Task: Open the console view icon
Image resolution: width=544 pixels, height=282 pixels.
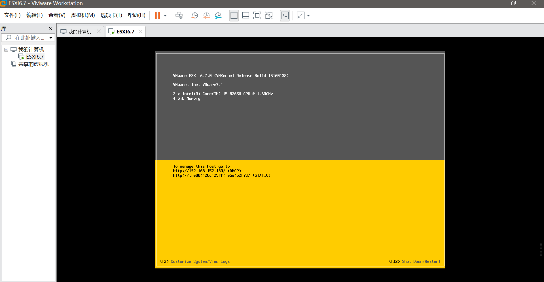Action: pos(285,15)
